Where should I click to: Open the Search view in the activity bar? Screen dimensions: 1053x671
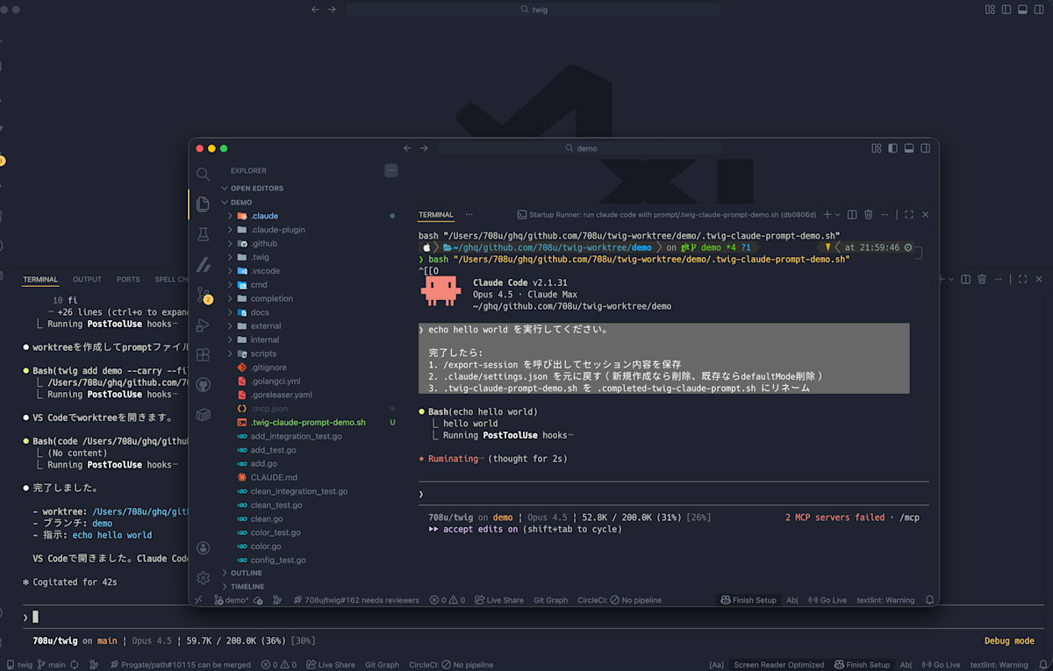point(203,174)
